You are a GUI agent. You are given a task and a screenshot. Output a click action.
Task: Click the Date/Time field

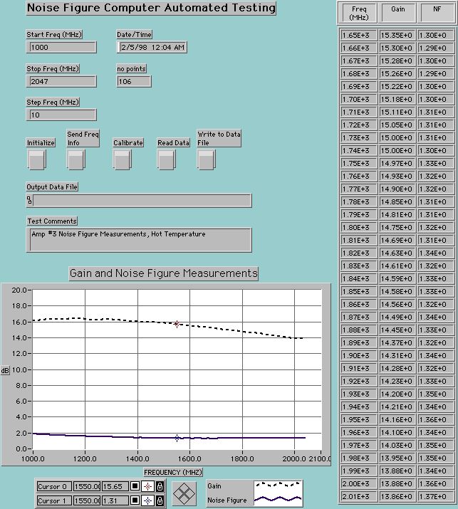[x=152, y=48]
